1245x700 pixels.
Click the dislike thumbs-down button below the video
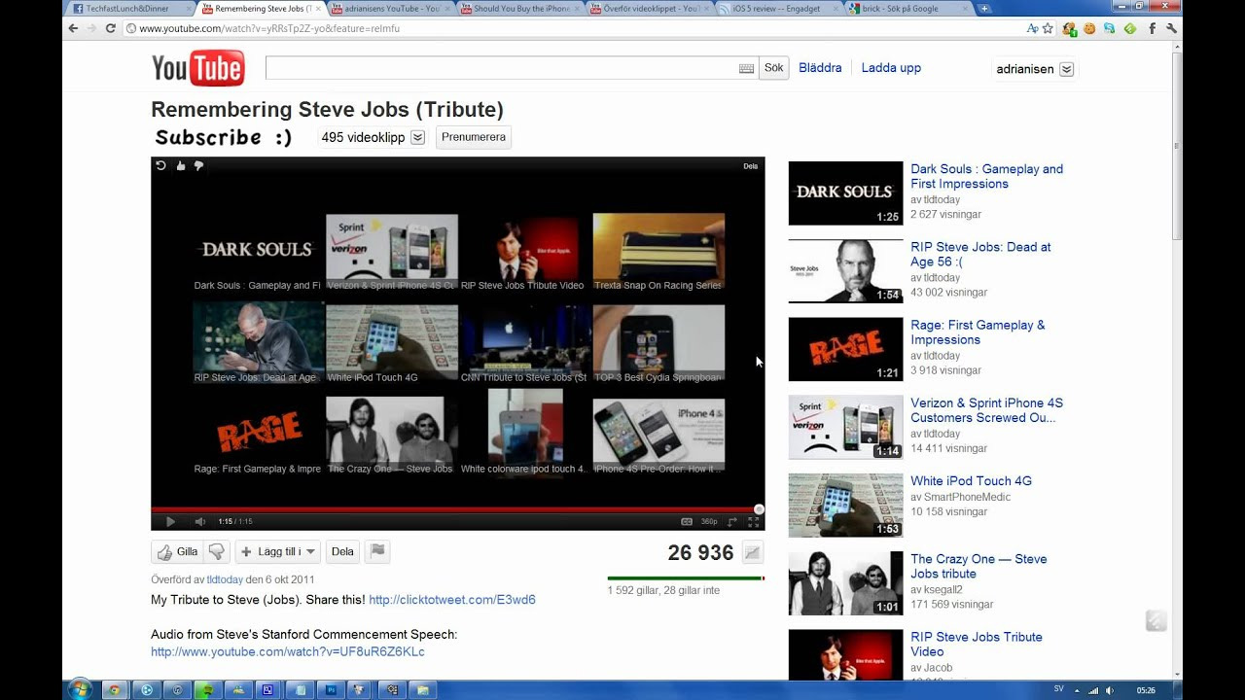coord(216,552)
